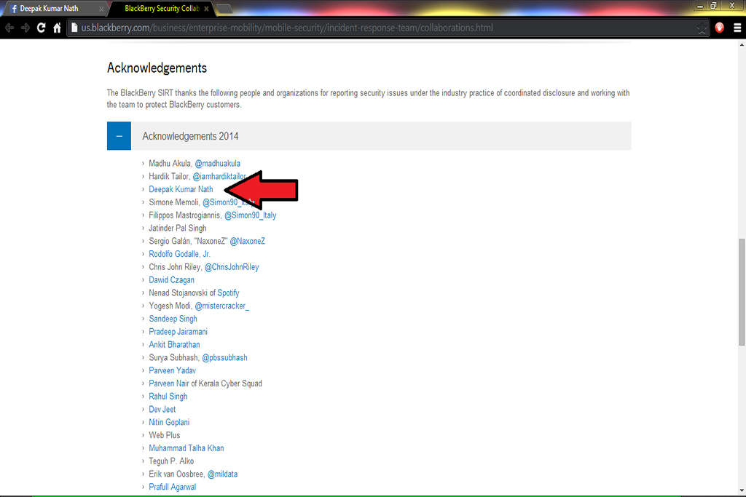Image resolution: width=746 pixels, height=497 pixels.
Task: Reload the page with the refresh icon
Action: point(42,28)
